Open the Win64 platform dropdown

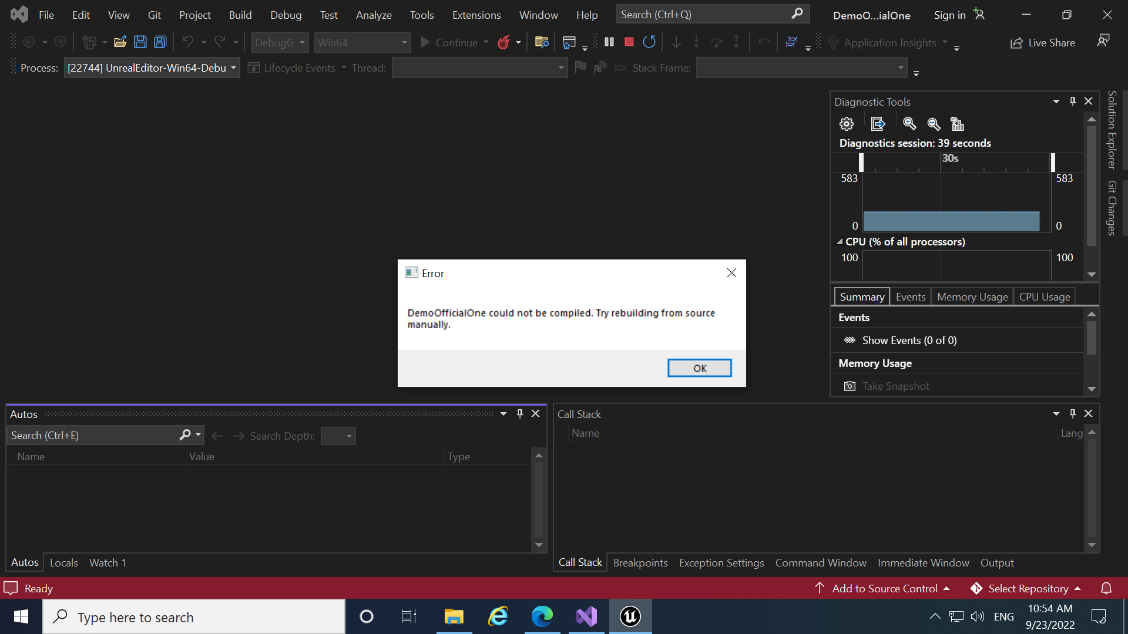[404, 42]
